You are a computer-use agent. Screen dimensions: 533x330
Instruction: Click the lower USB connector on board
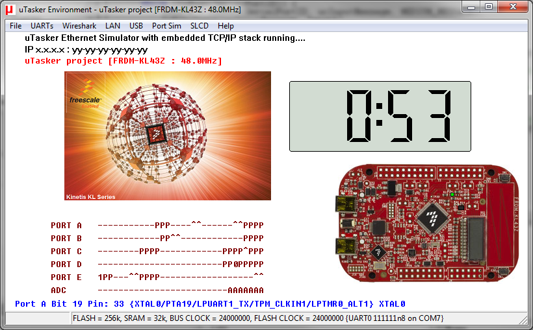346,246
